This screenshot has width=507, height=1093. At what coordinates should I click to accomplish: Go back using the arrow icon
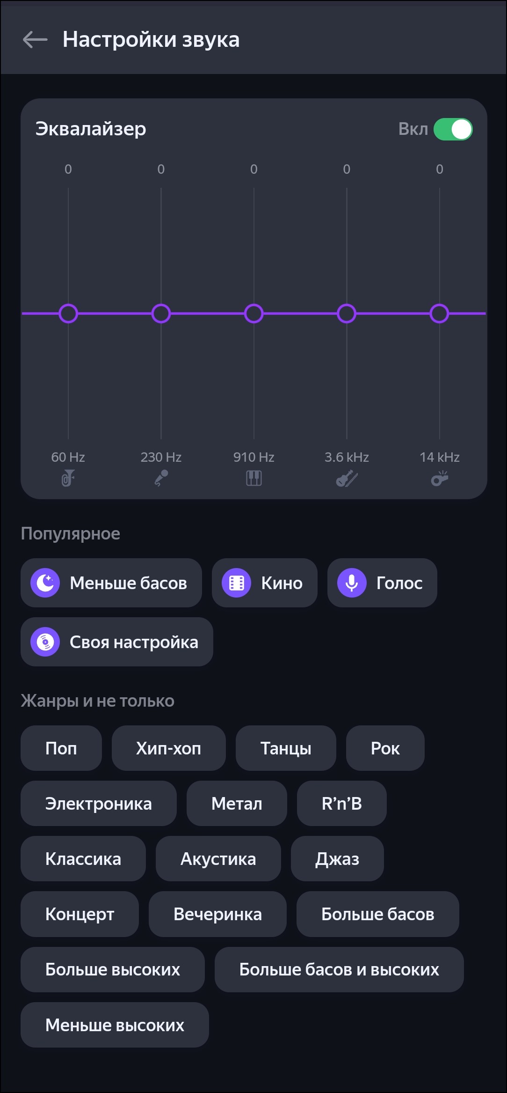tap(35, 40)
